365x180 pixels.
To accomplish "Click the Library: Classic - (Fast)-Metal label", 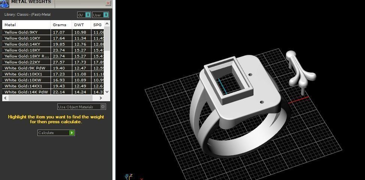I will coord(27,15).
